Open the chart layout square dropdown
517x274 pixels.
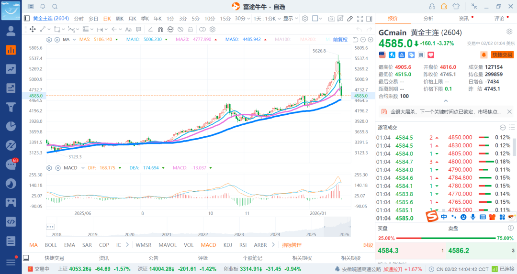click(x=317, y=19)
